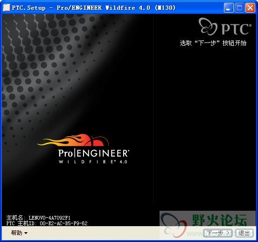The width and height of the screenshot is (258, 242).
Task: Click the window title PTC.Setup - Pro/ENGINEER Wildfire 4.0
Action: pyautogui.click(x=94, y=8)
